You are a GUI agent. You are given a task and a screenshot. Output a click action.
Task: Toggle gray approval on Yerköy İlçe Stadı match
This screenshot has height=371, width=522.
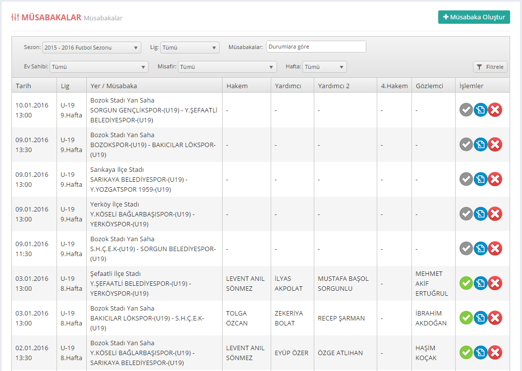[466, 214]
